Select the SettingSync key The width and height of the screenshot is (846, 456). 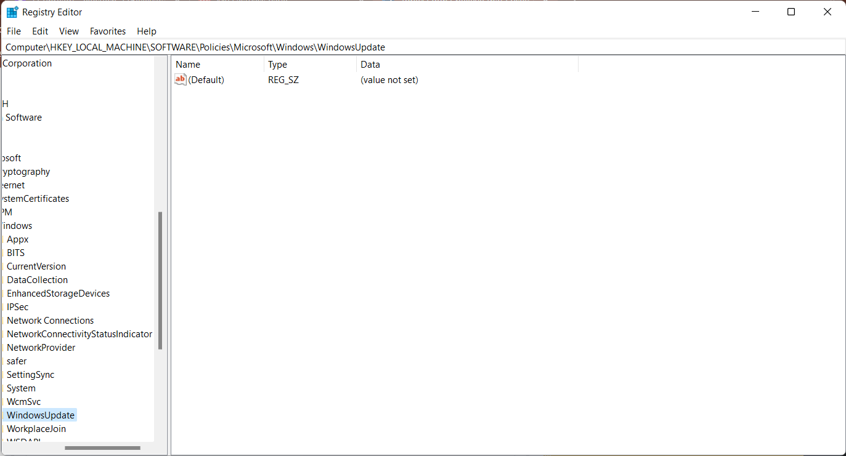31,375
